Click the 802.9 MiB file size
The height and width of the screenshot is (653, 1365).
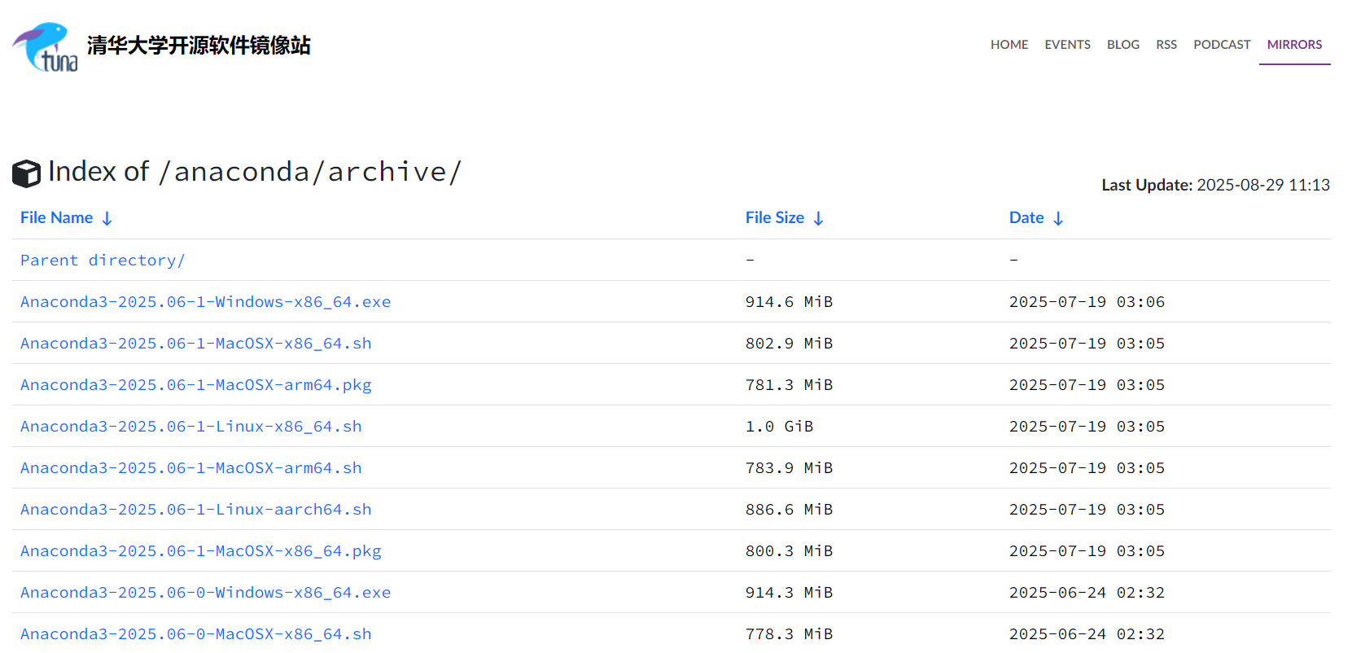789,343
